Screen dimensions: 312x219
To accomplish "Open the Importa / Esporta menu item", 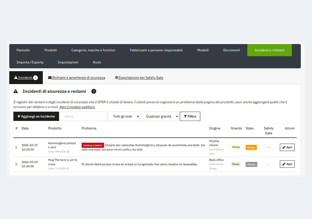I will click(x=30, y=62).
